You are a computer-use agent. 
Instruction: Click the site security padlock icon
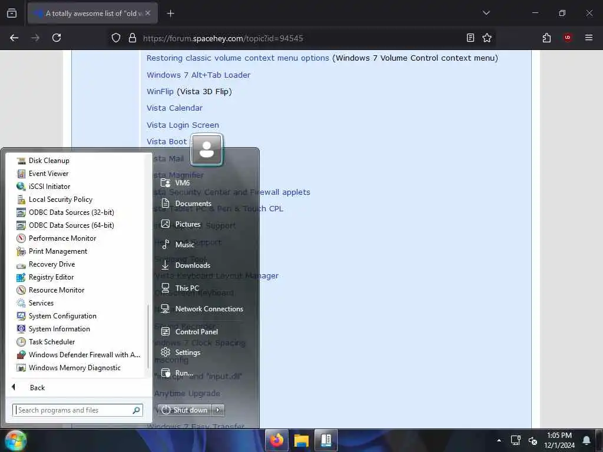click(x=132, y=38)
